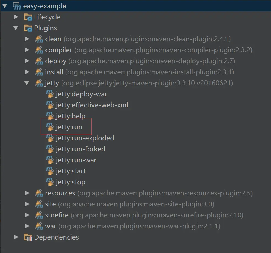Screen dimensions: 271x253
Task: Select the deploy plugin label
Action: coord(56,61)
